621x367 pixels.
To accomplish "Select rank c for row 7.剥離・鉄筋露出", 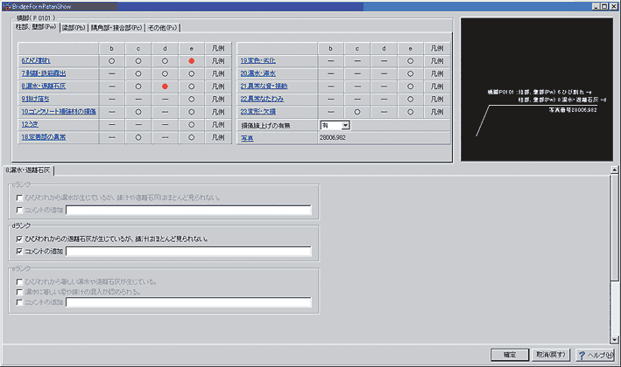I will [x=138, y=73].
